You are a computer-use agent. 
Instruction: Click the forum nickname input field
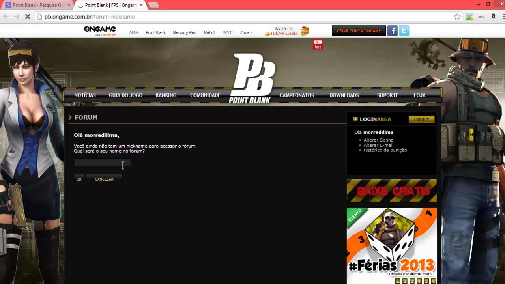(x=102, y=163)
